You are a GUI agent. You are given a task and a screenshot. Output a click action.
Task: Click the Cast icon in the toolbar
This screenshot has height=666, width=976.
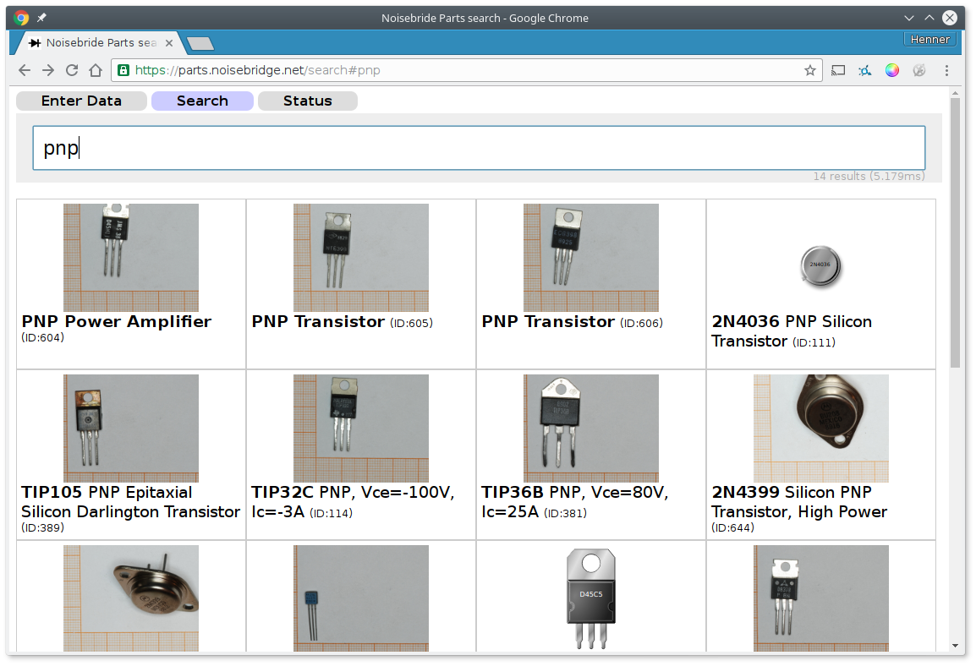[838, 70]
